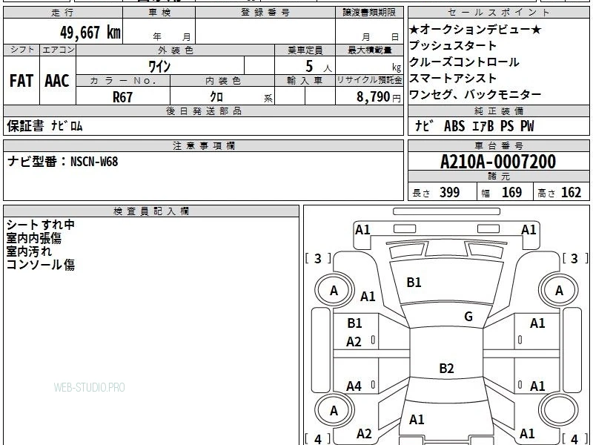Select the color code R67

(x=122, y=97)
